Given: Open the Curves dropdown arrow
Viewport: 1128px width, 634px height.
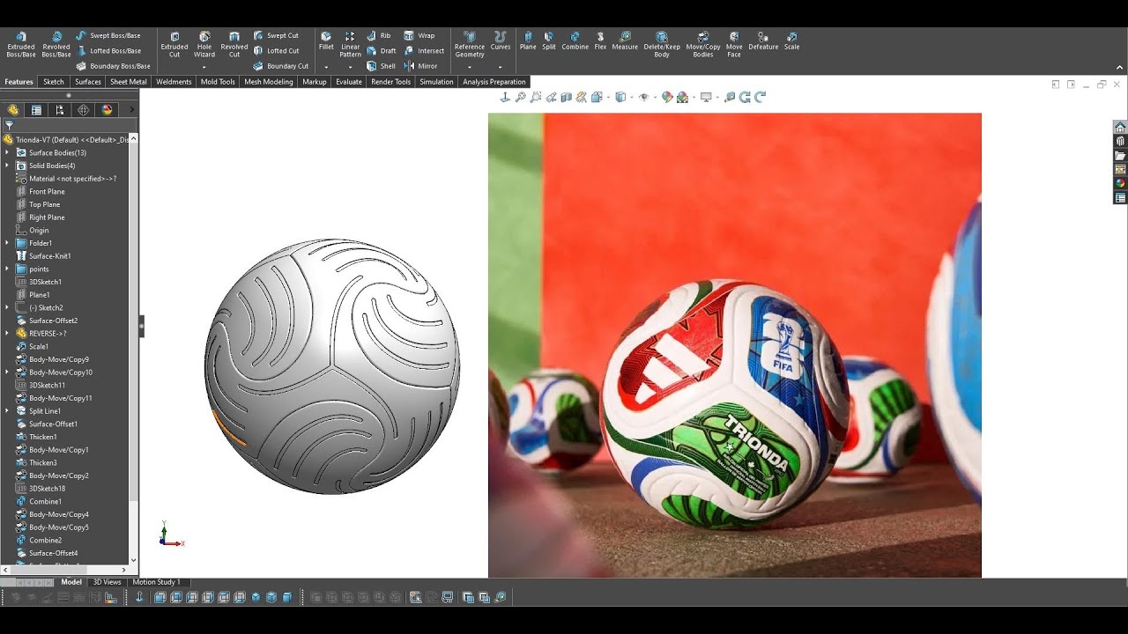Looking at the screenshot, I should (x=501, y=67).
